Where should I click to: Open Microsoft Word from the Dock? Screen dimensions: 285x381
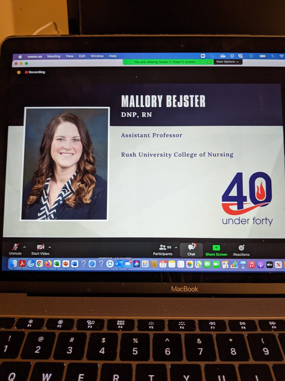[x=75, y=264]
